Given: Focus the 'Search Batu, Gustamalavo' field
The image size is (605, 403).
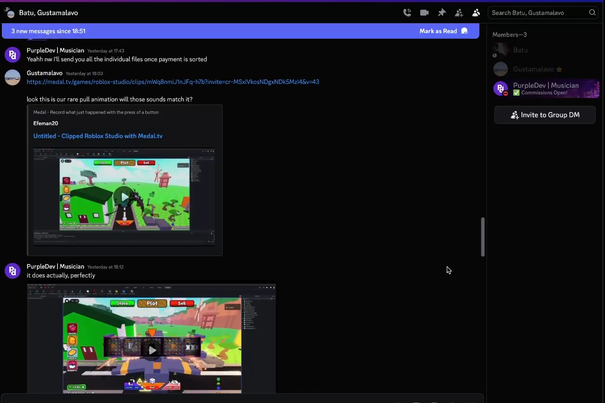Looking at the screenshot, I should click(x=543, y=13).
